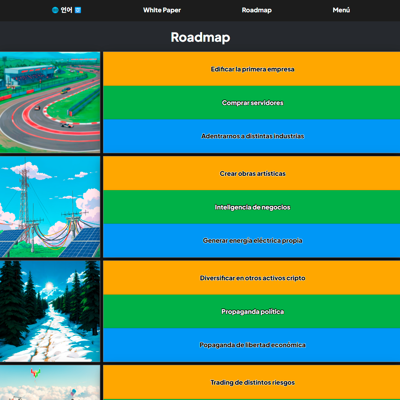Choose 'Generar energía eléctrica propia' item
The height and width of the screenshot is (400, 400).
pyautogui.click(x=252, y=241)
